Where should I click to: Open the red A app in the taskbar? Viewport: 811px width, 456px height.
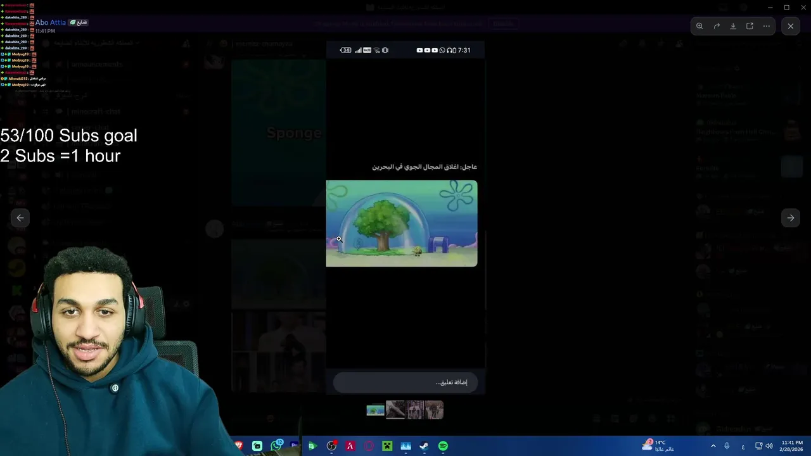pyautogui.click(x=350, y=446)
